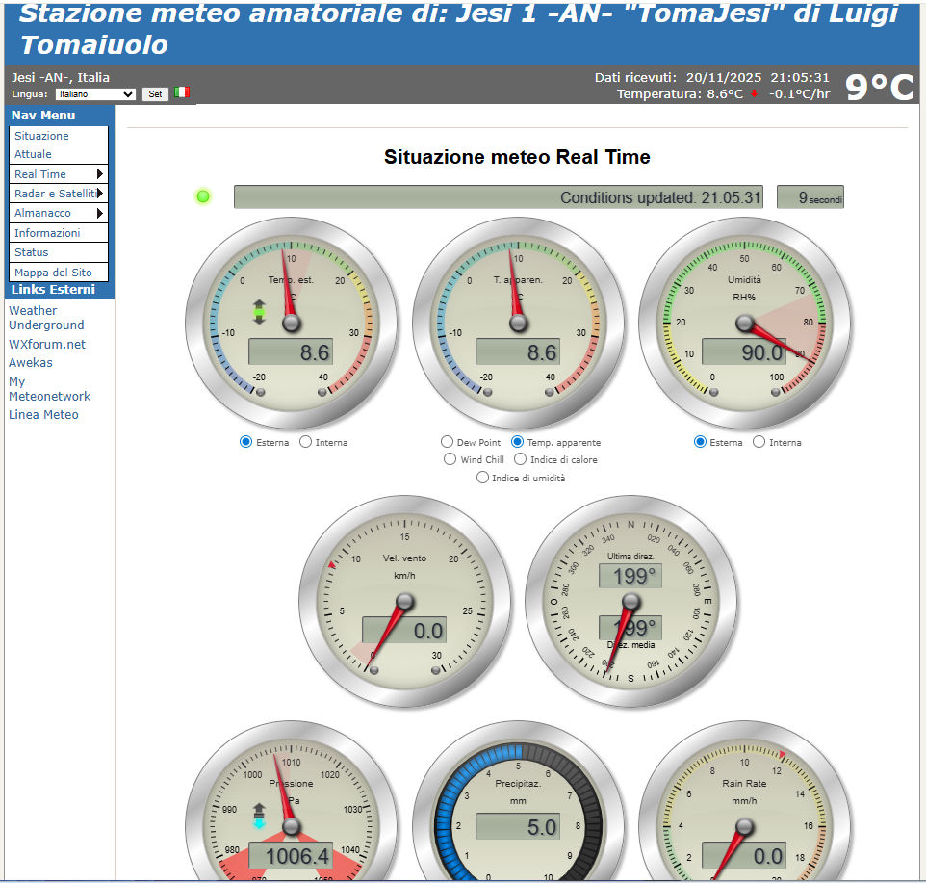Choose the Wind Chill radio option

tap(450, 459)
